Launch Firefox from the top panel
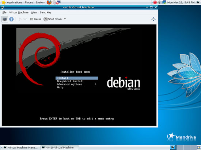201x150 pixels. [x=49, y=2]
